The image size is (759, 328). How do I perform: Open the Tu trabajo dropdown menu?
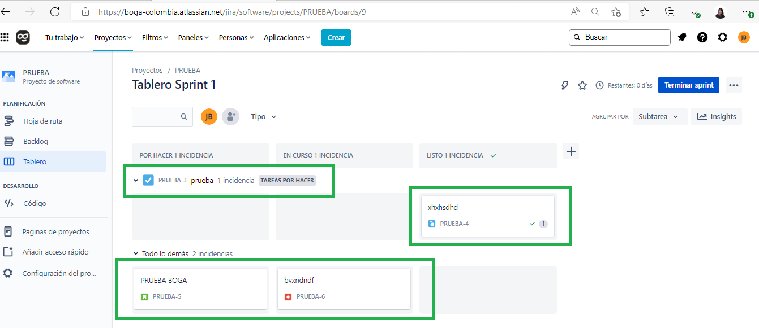tap(65, 37)
